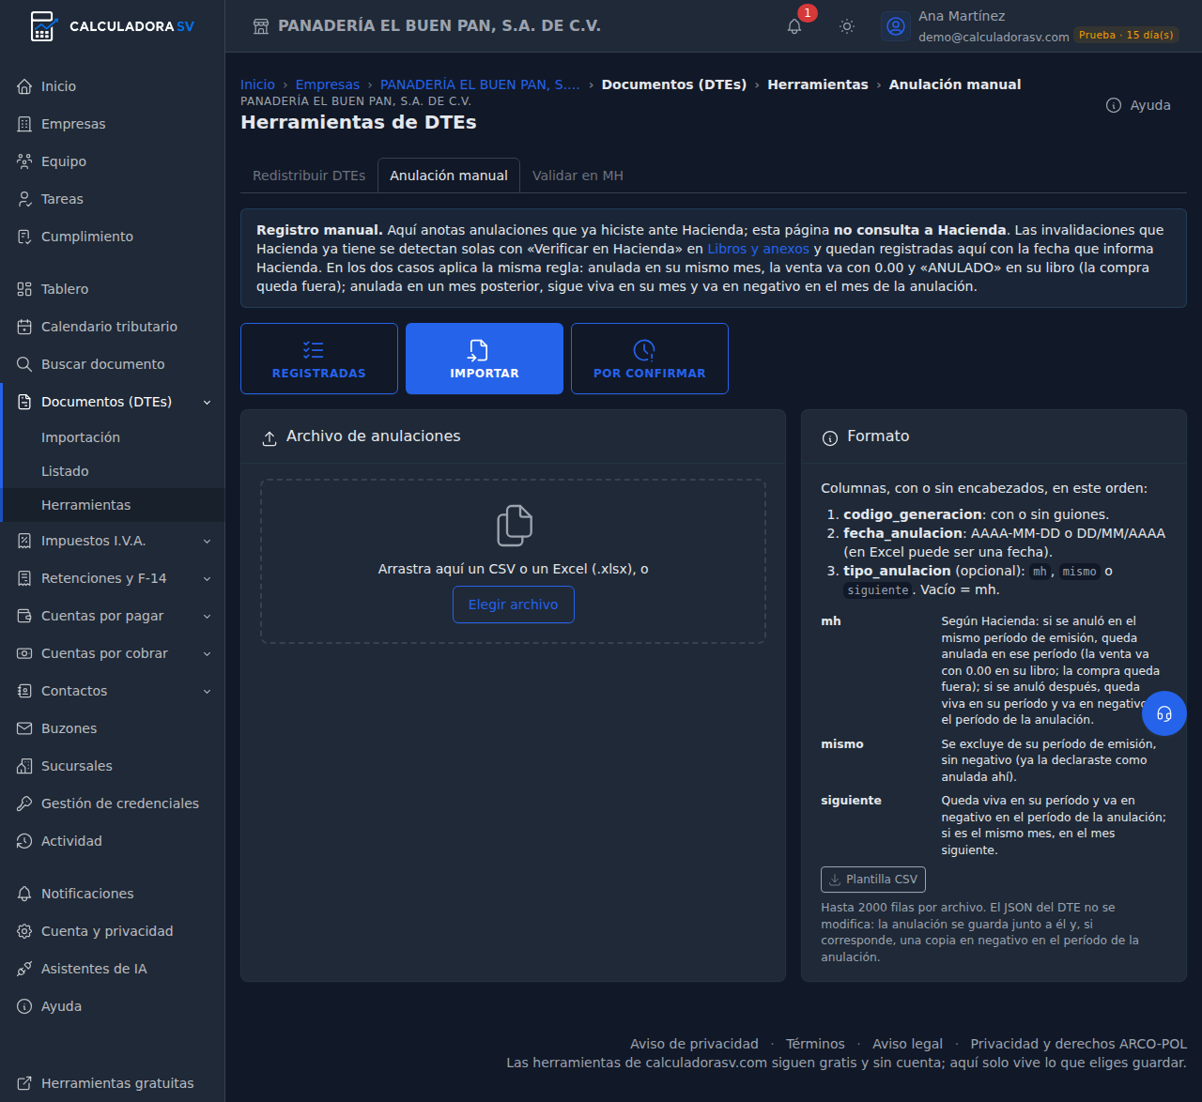Open the Por confirmar section button
The height and width of the screenshot is (1102, 1202).
click(x=650, y=359)
